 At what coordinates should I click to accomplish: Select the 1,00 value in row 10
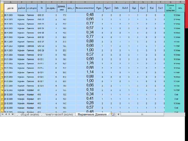pos(85,50)
